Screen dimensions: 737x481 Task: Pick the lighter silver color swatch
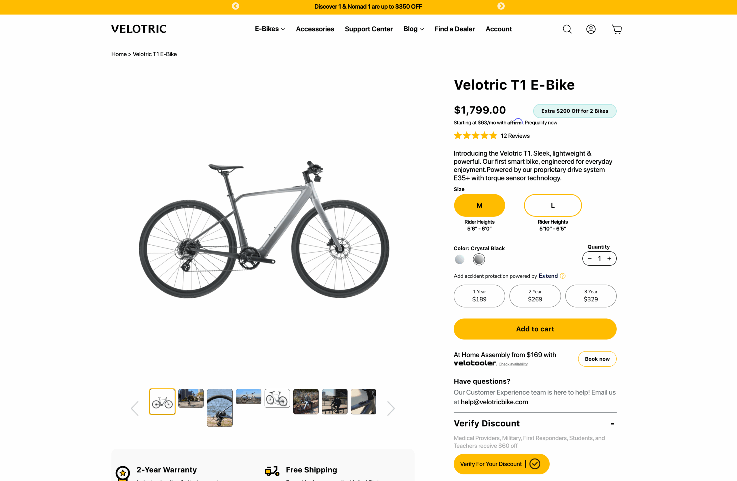(x=459, y=259)
